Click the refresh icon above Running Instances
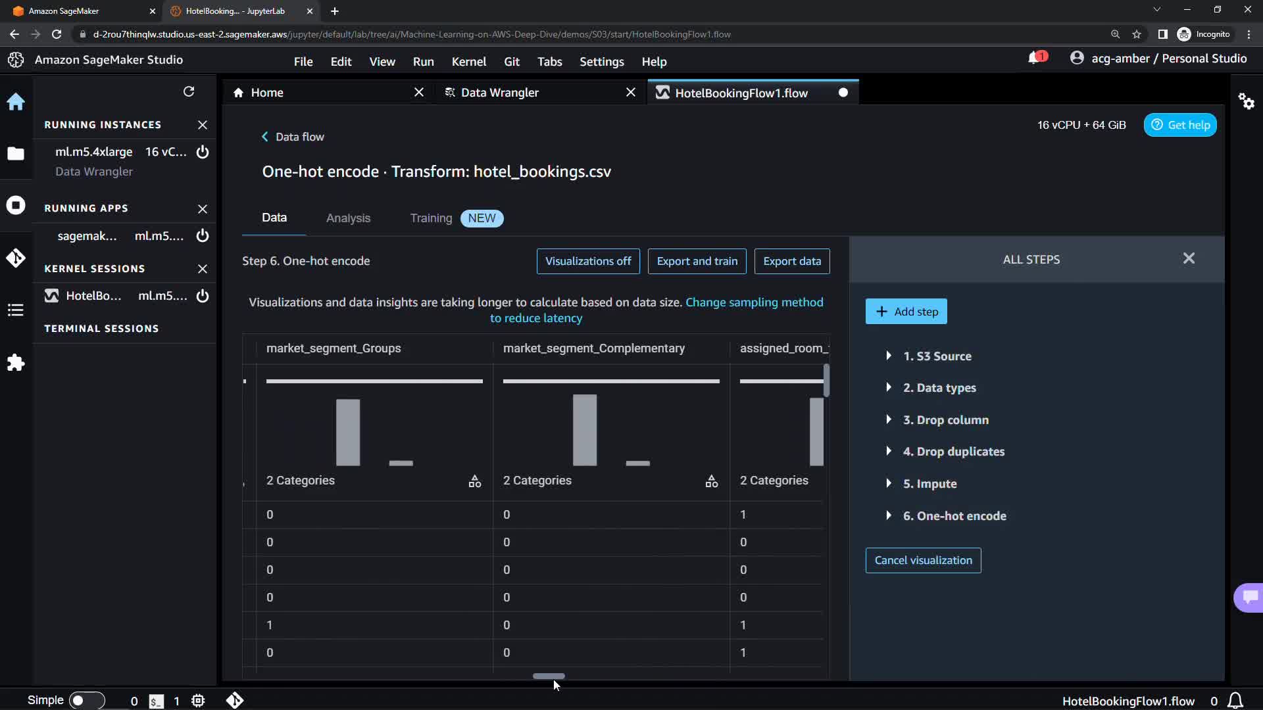The width and height of the screenshot is (1263, 710). pos(189,92)
